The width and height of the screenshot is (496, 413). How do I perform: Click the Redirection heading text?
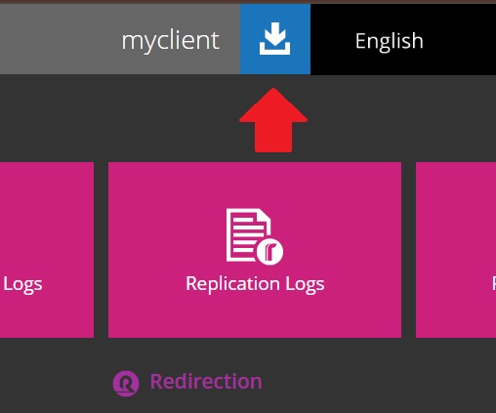(x=206, y=382)
